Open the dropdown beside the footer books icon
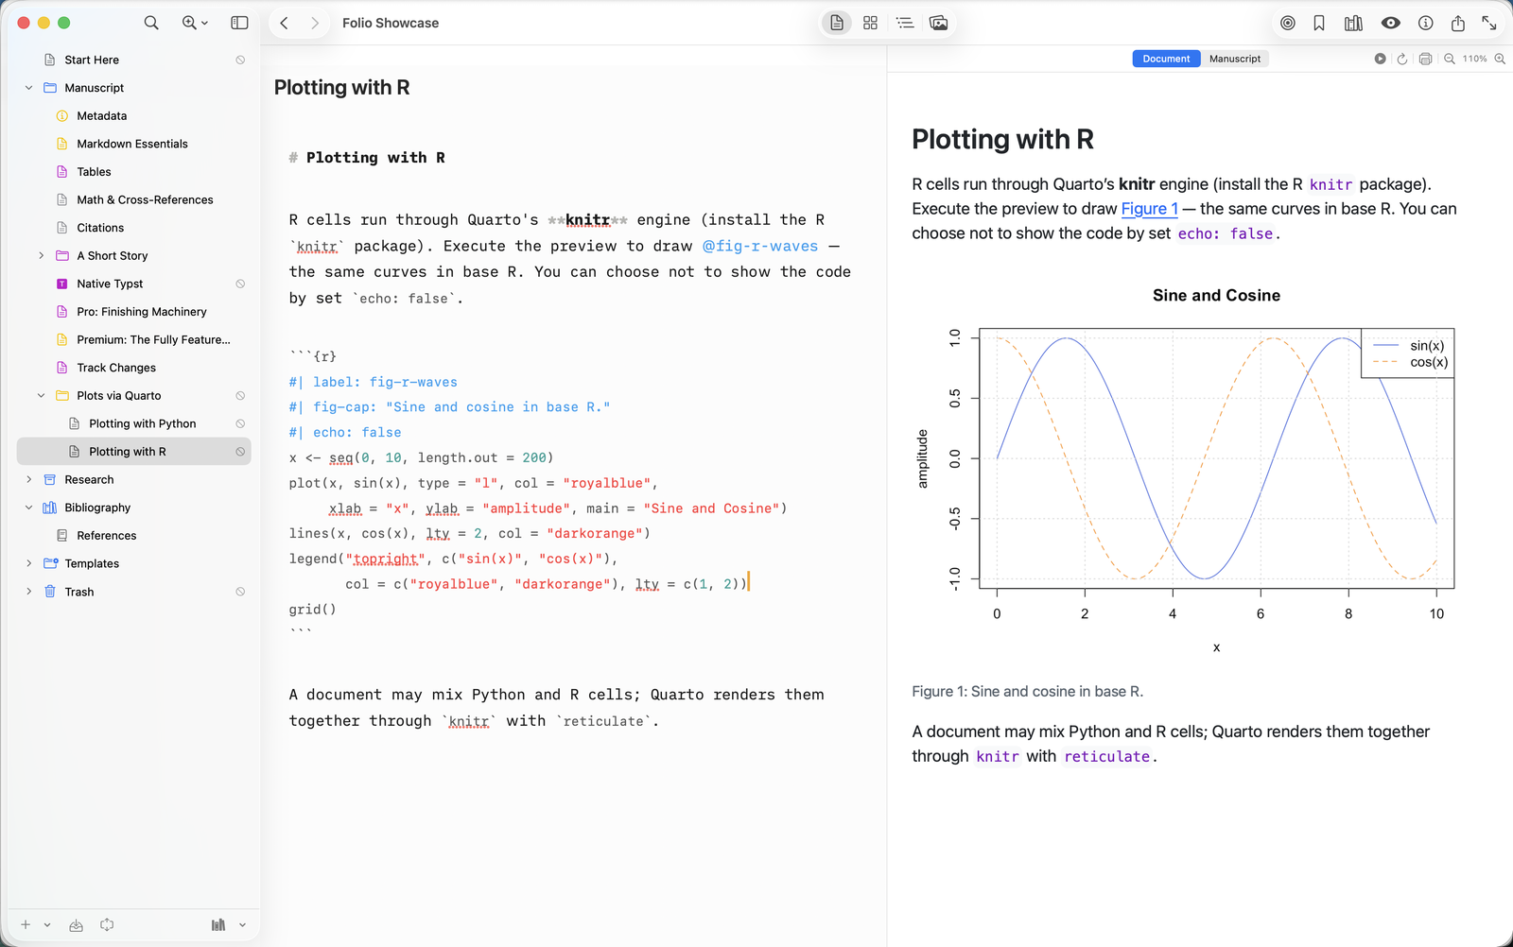Viewport: 1513px width, 947px height. point(242,925)
